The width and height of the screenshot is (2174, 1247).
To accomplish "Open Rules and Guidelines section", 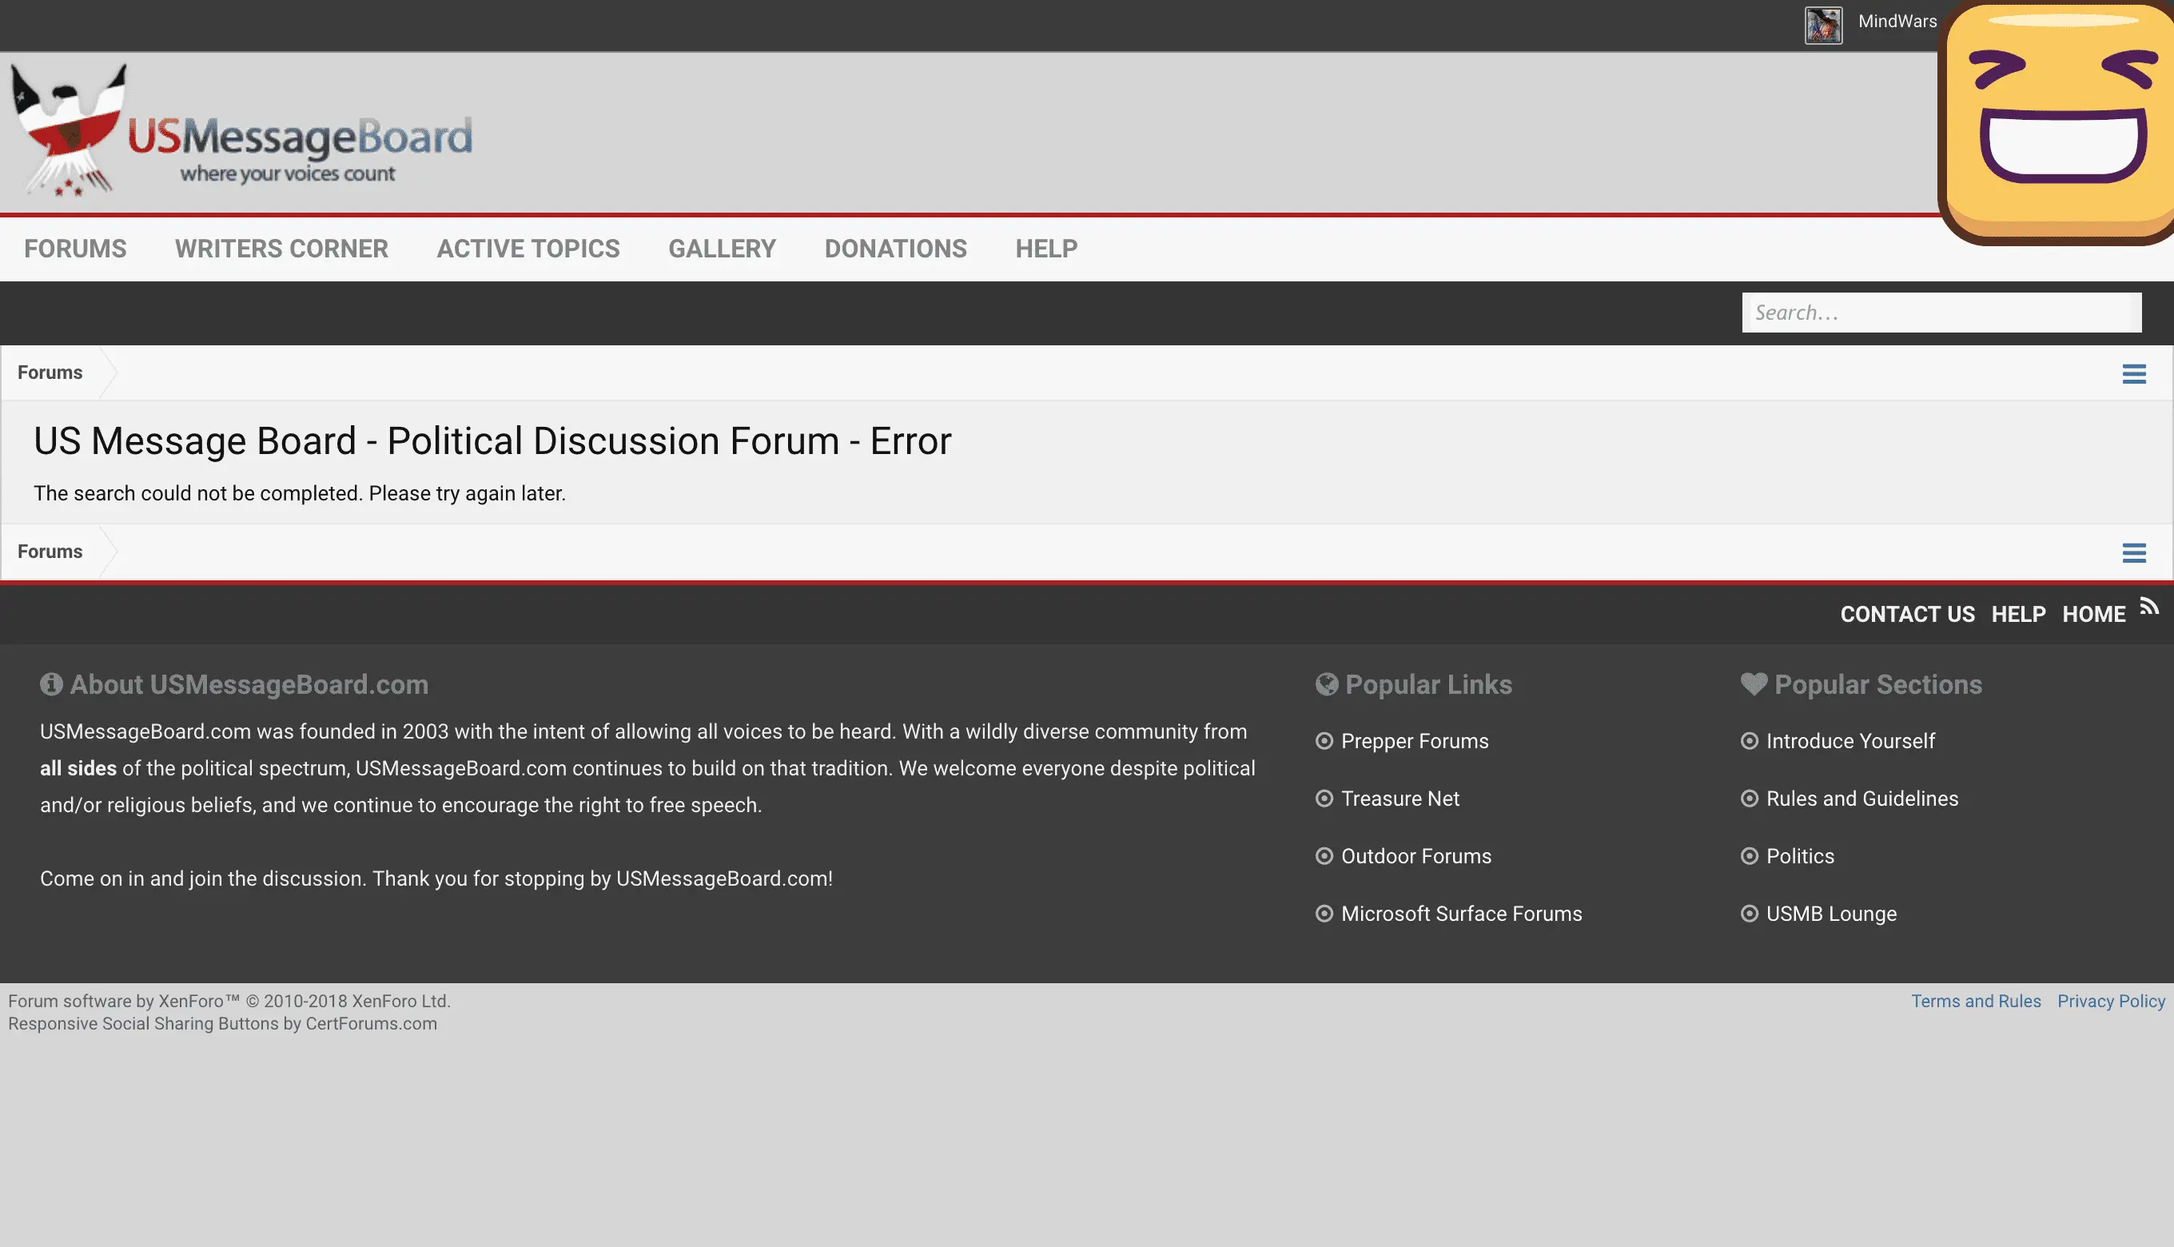I will [1861, 799].
